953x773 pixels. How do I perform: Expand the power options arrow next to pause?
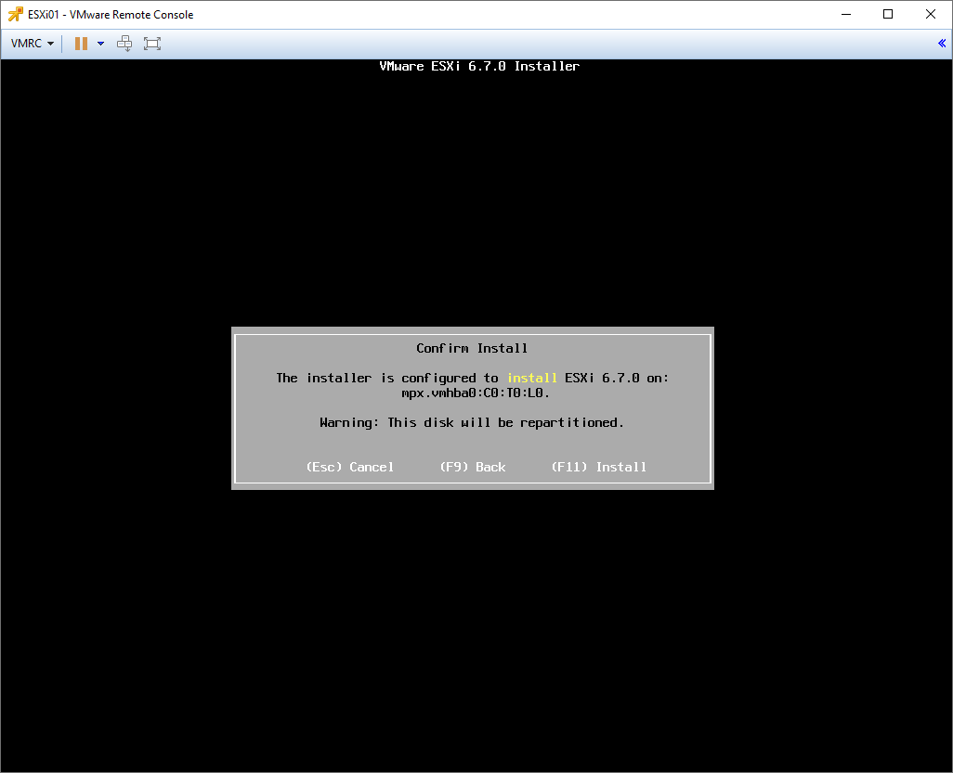[x=101, y=44]
